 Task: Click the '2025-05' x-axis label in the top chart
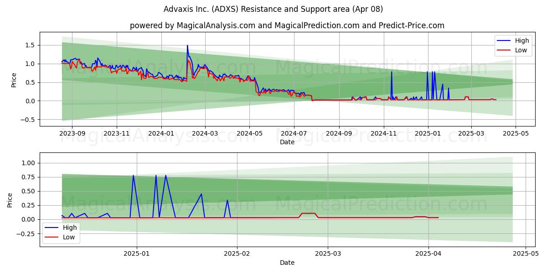[x=515, y=134]
